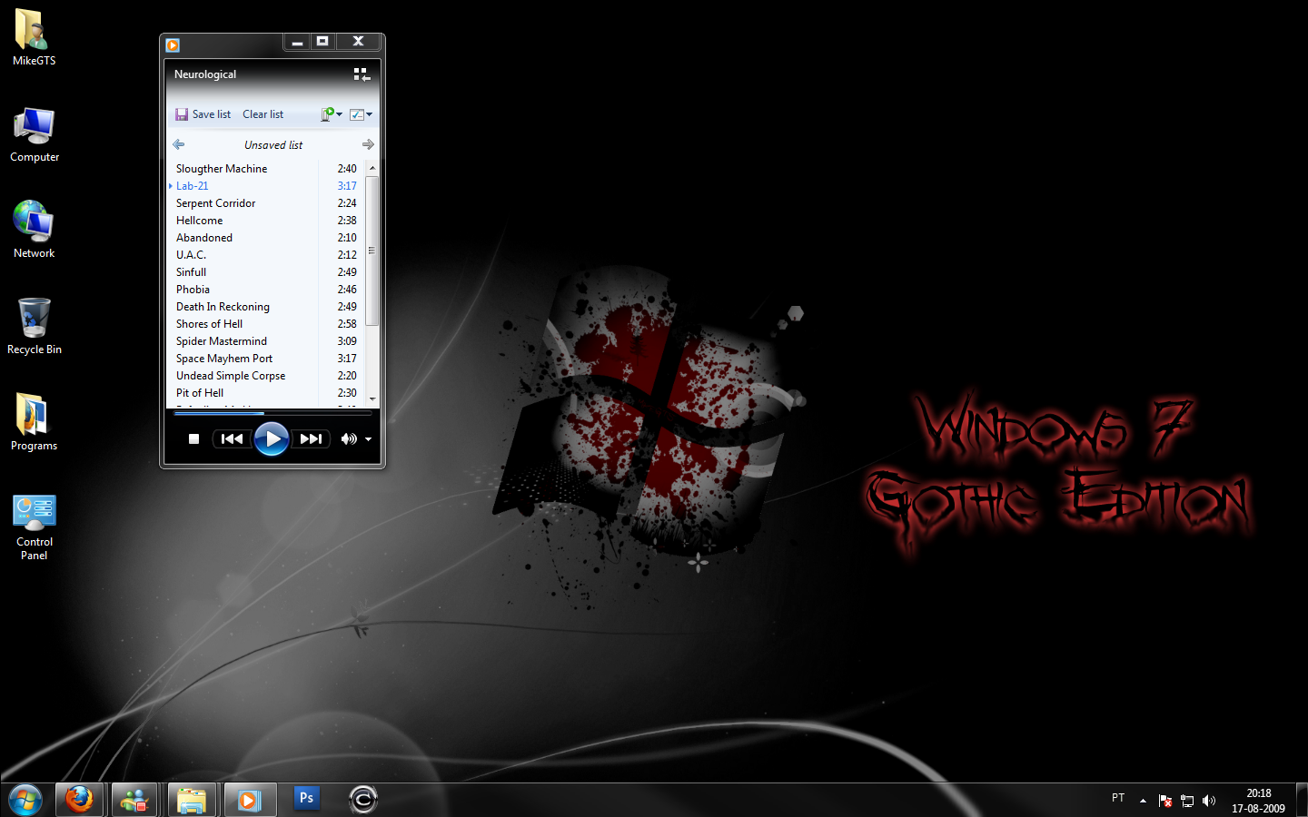
Task: Select the track Sinfull
Action: coord(191,272)
